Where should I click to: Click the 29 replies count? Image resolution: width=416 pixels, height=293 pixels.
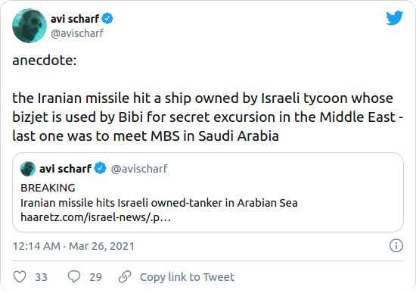pos(95,277)
